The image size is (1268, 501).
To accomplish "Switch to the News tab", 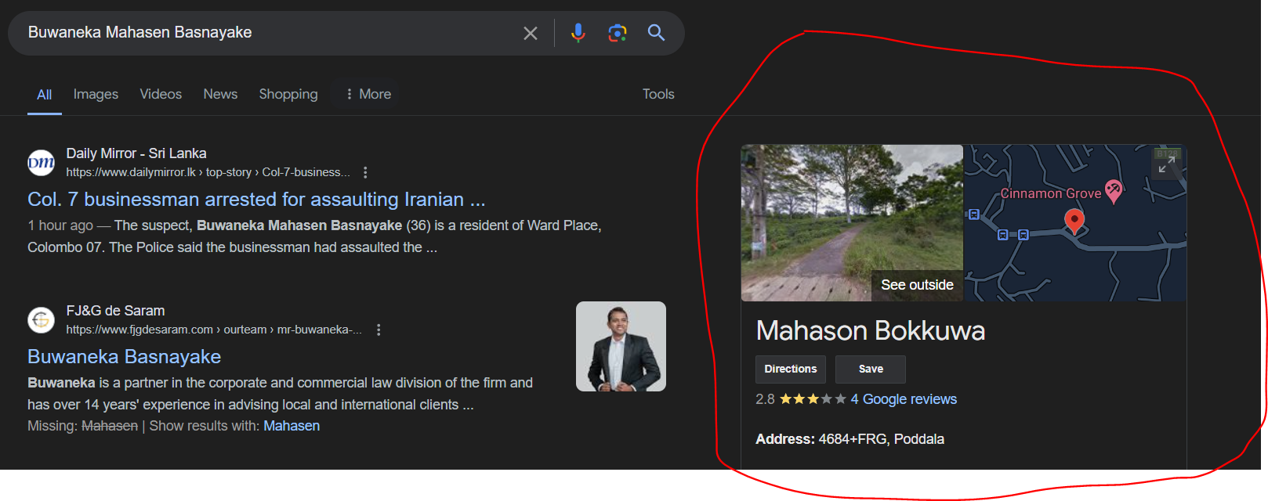I will pos(220,94).
